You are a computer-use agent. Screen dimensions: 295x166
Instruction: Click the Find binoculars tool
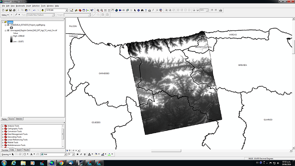click(142, 10)
